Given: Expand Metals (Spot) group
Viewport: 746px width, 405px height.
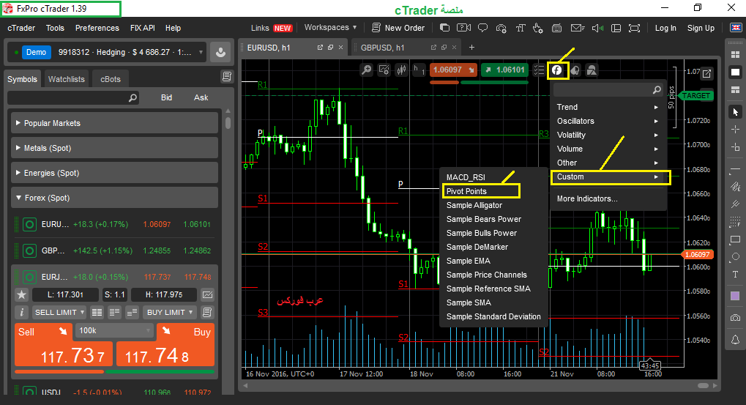Looking at the screenshot, I should pos(114,148).
